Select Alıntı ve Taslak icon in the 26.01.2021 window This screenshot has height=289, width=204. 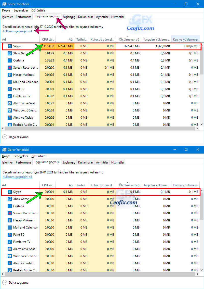[10, 263]
